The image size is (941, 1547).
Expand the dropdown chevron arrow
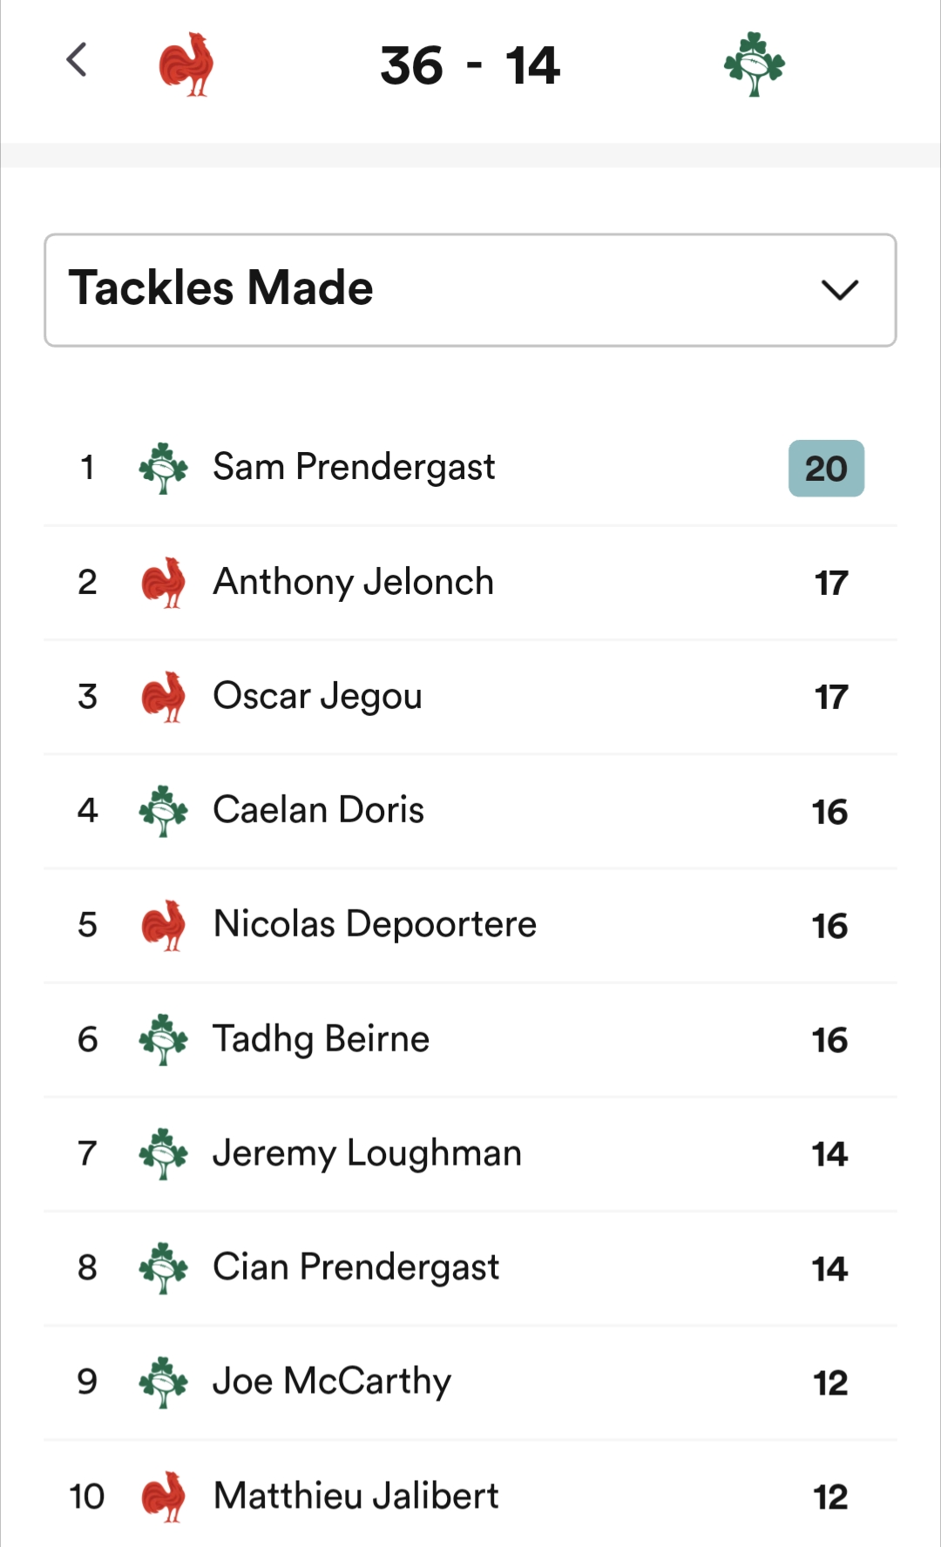840,289
